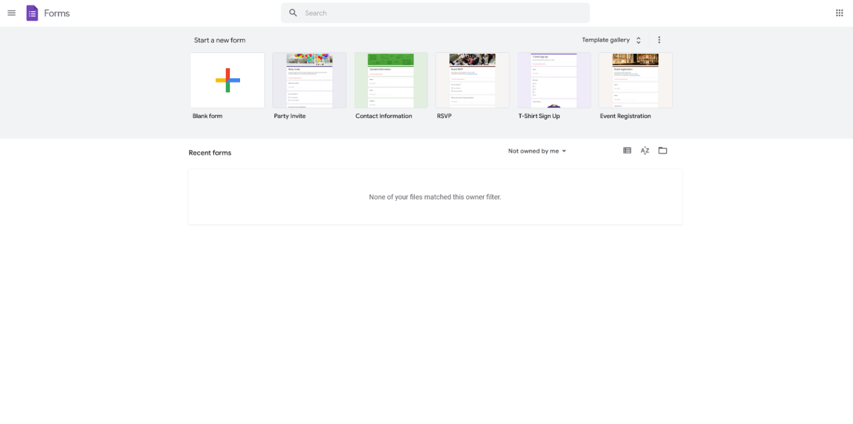Open the Party Invite template

coord(309,79)
